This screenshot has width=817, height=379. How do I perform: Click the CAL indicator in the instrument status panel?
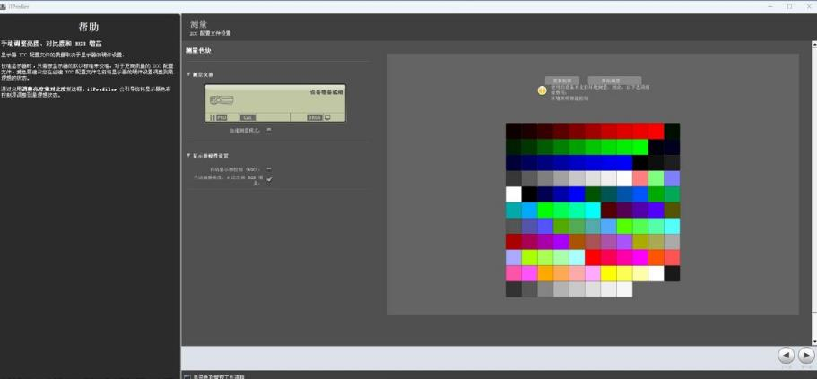tap(248, 117)
